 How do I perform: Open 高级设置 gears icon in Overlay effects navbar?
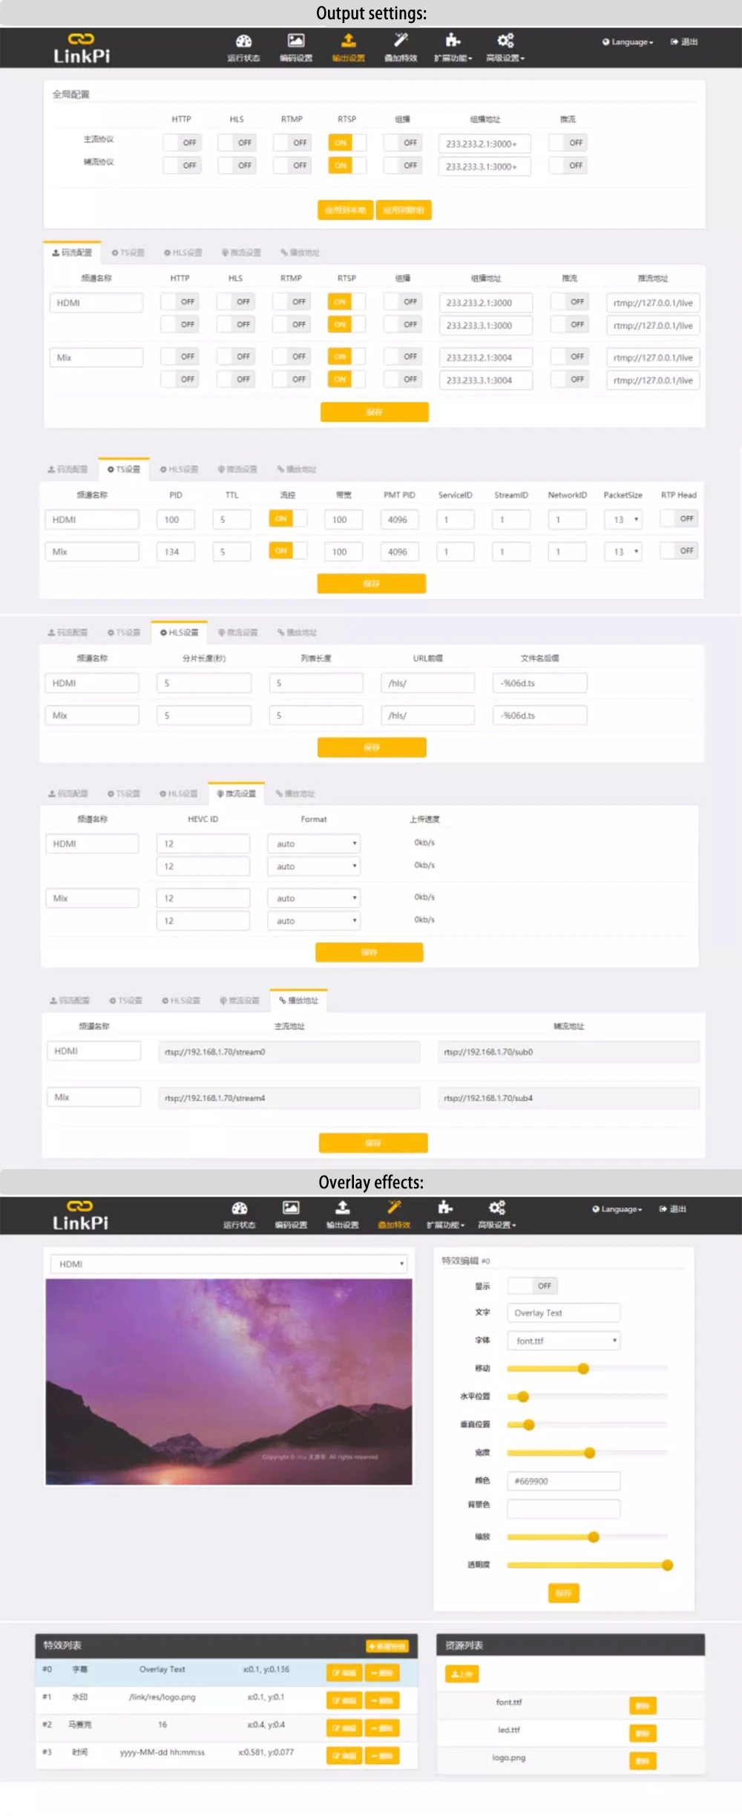(x=497, y=1207)
